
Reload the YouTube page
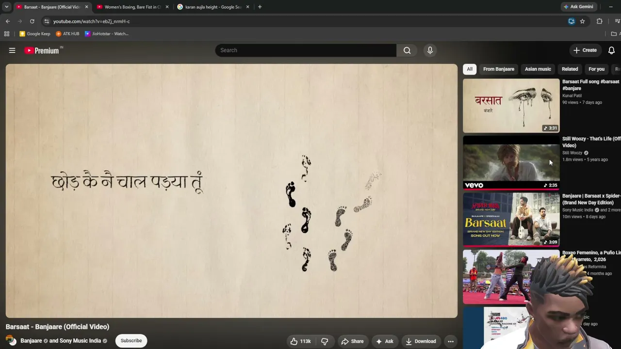coord(32,21)
